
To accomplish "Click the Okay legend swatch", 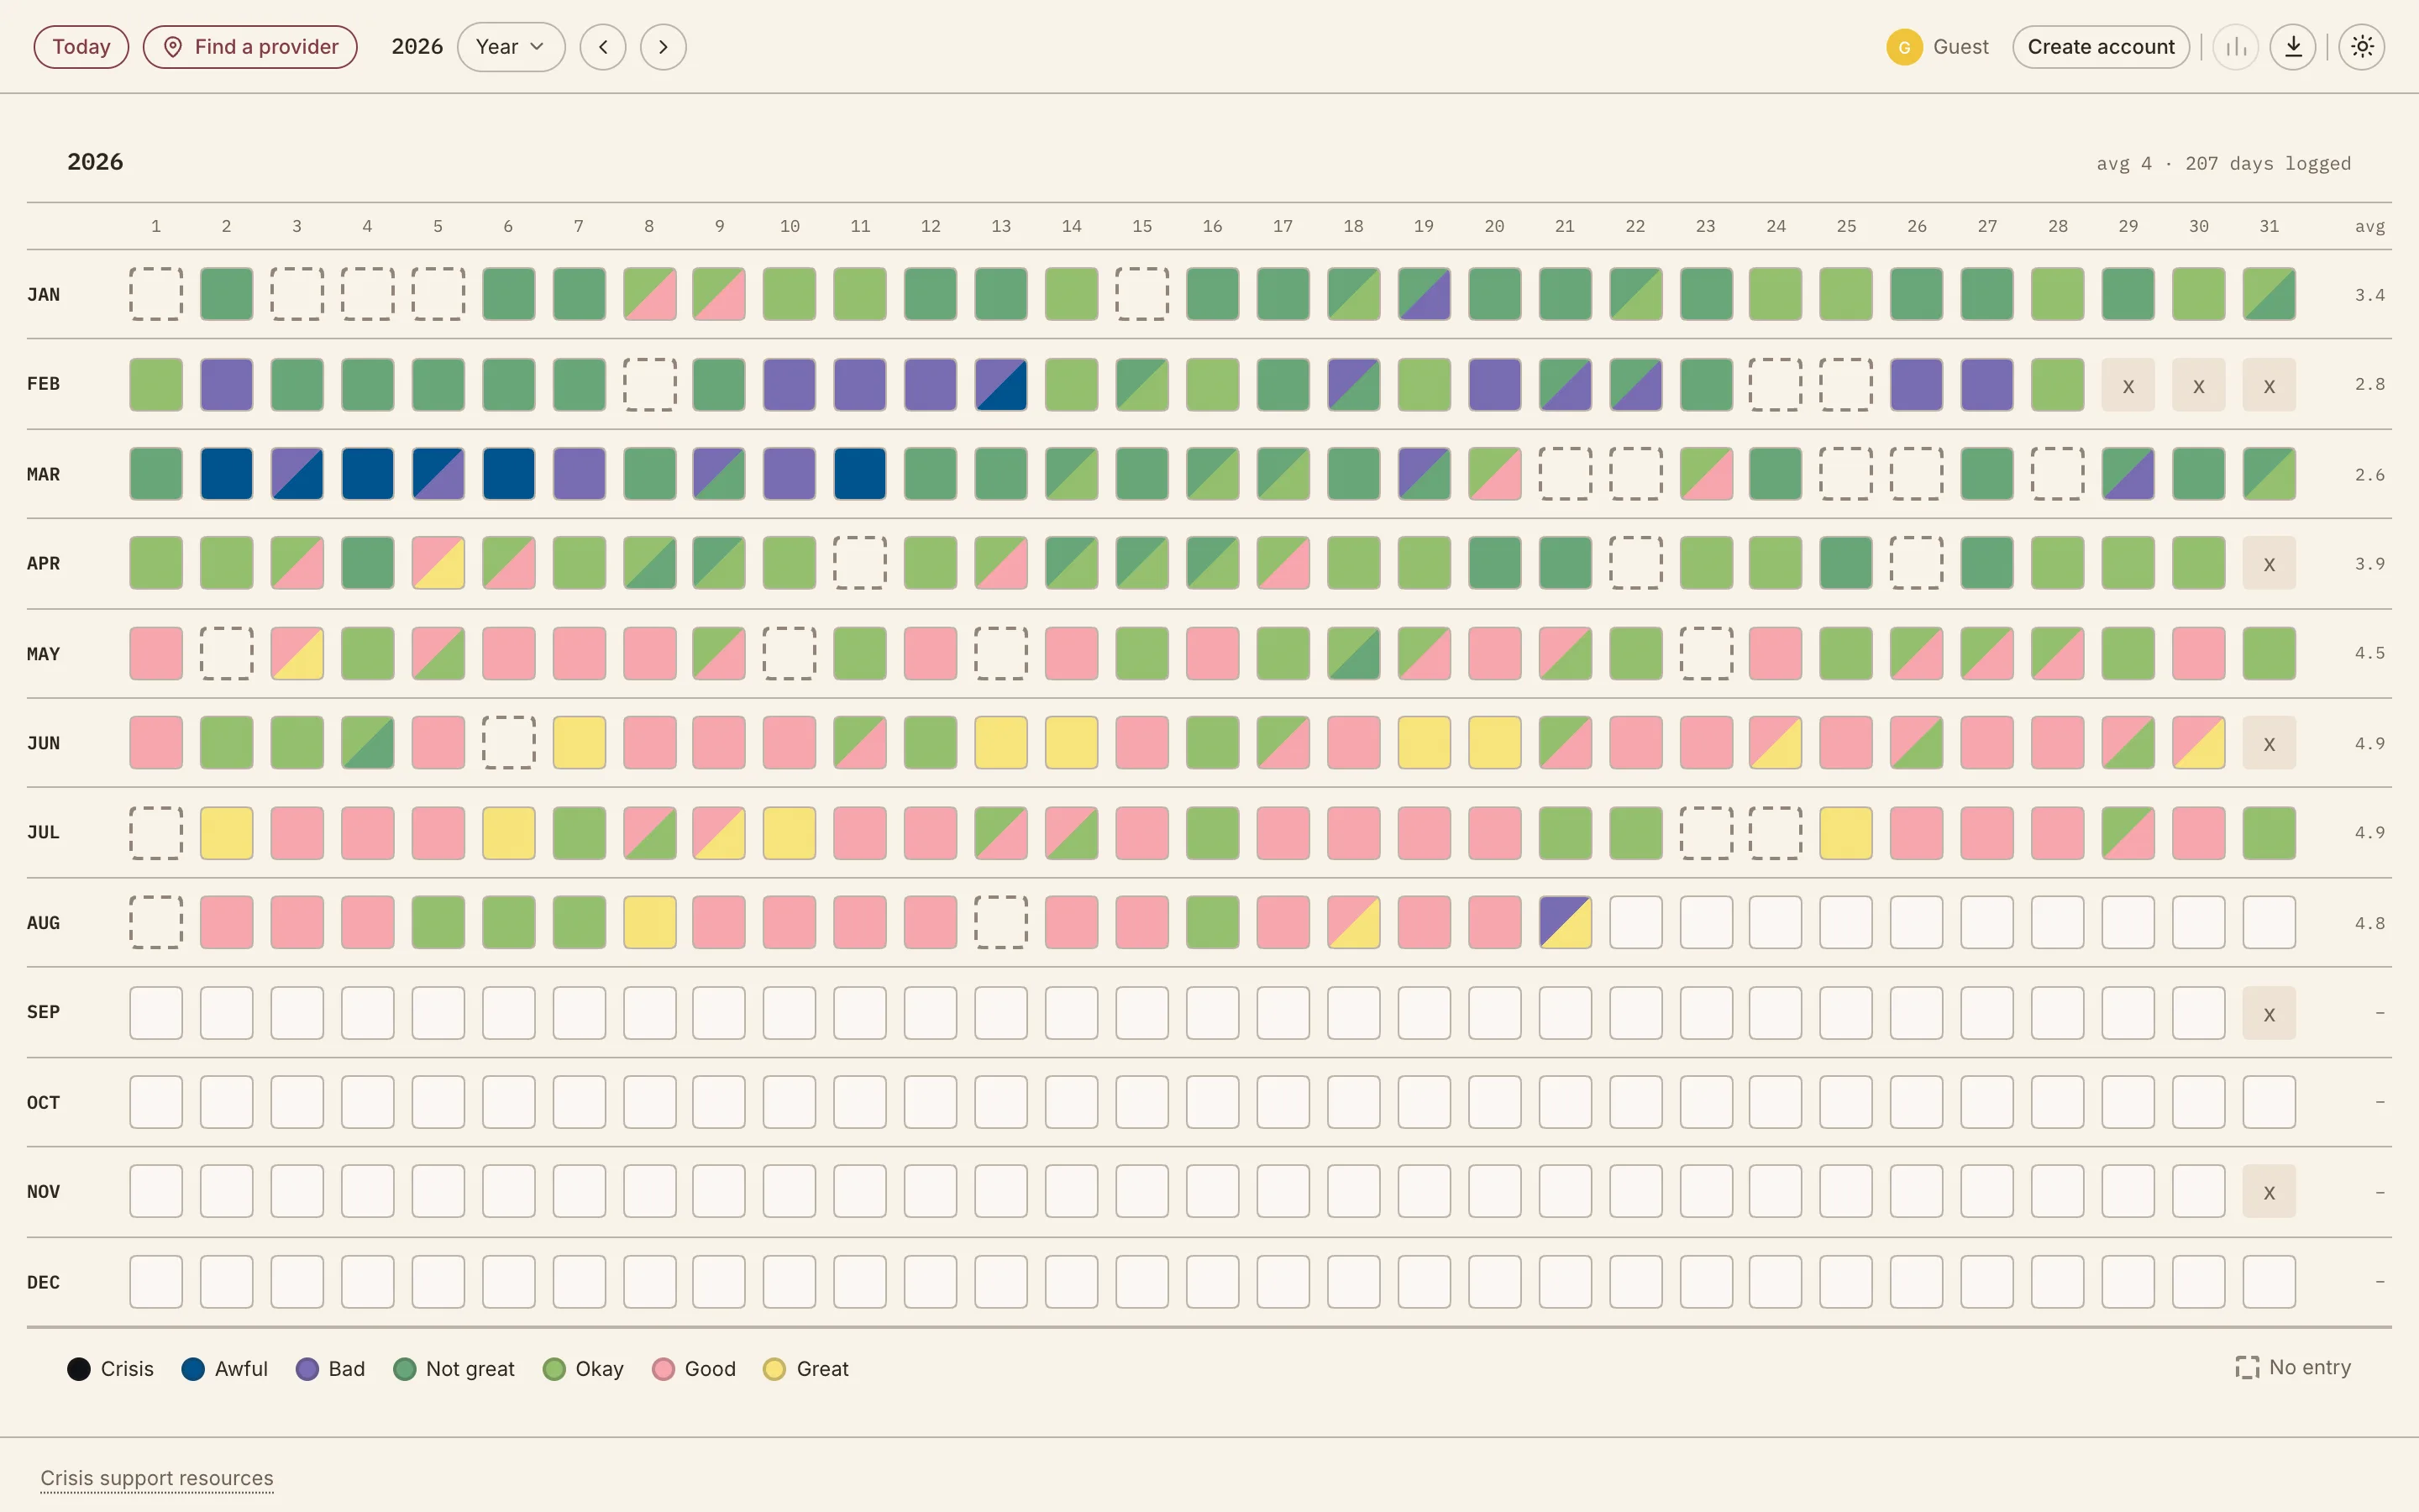I will coord(554,1369).
